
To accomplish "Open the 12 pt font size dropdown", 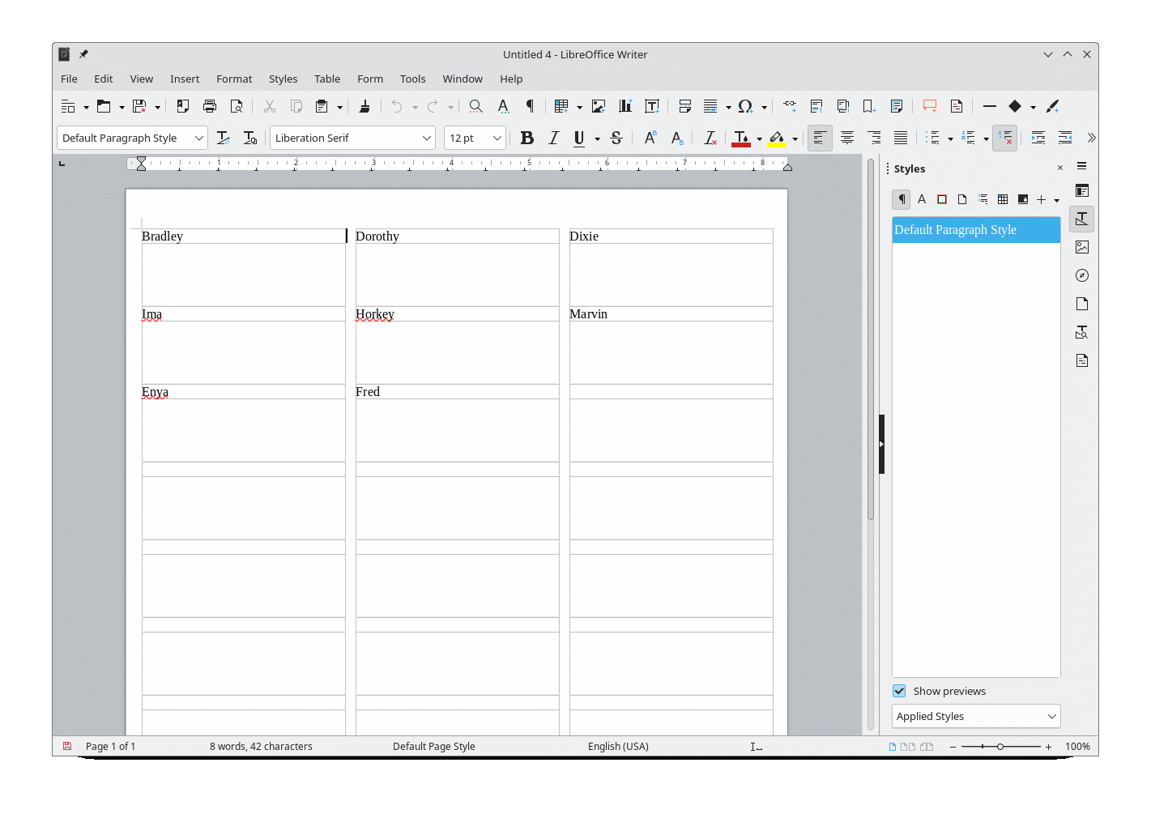I will (x=497, y=138).
